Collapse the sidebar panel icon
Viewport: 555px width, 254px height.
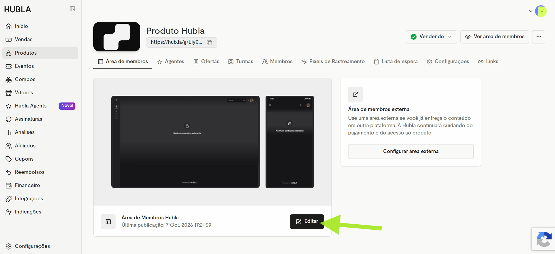pyautogui.click(x=72, y=9)
